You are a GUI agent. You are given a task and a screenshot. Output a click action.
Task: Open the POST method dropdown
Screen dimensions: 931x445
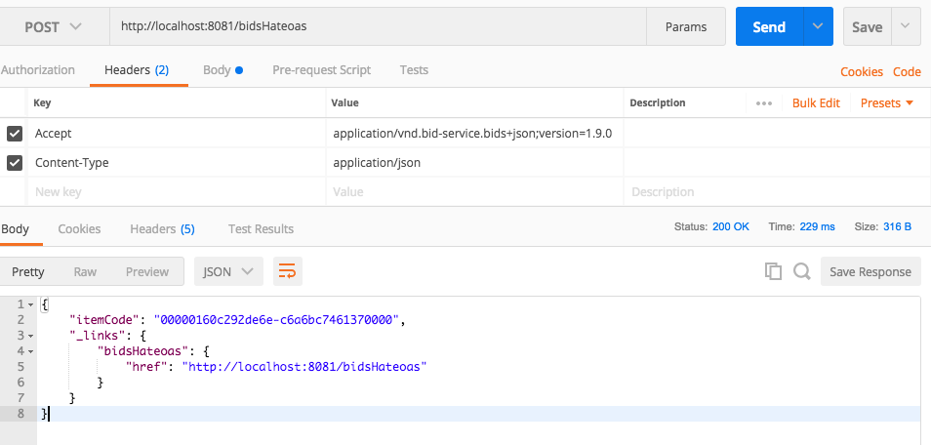point(54,27)
